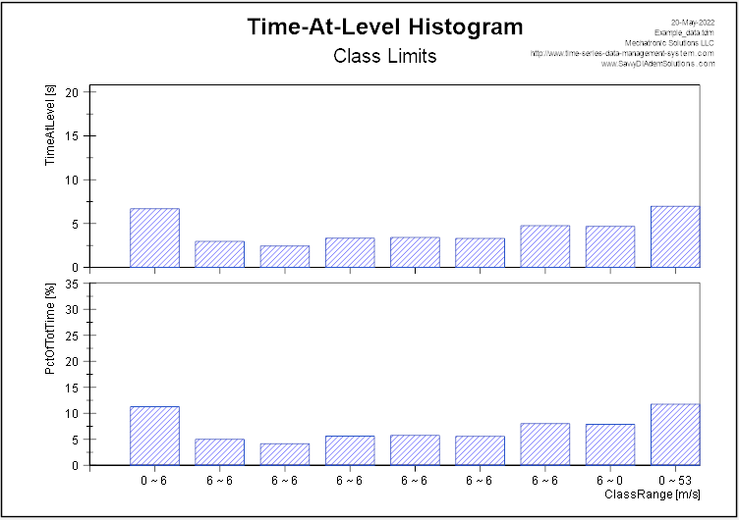Open the time-series-data-management-system.com link
Image resolution: width=739 pixels, height=520 pixels.
click(x=622, y=53)
